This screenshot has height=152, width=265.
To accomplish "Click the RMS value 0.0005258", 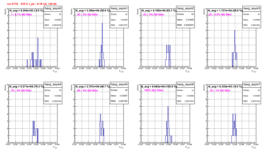I will (x=57, y=25).
